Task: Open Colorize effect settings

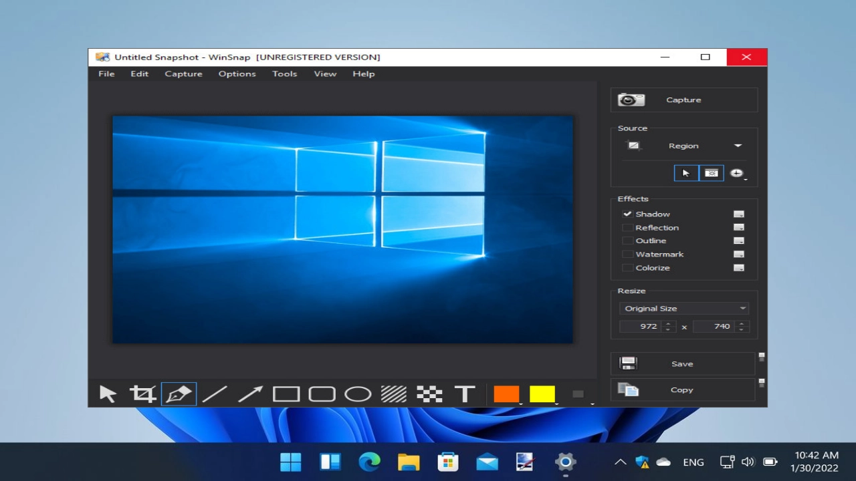Action: click(739, 268)
